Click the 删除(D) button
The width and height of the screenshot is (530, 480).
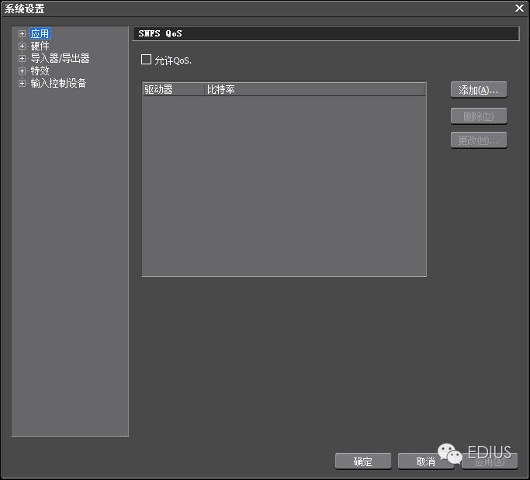(x=479, y=116)
